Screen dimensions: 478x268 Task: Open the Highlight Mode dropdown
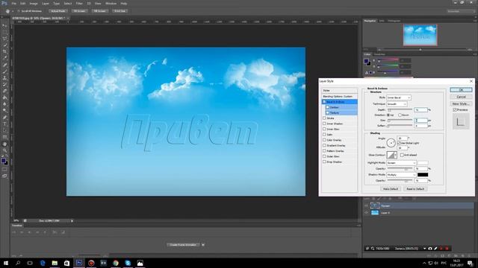[401, 163]
